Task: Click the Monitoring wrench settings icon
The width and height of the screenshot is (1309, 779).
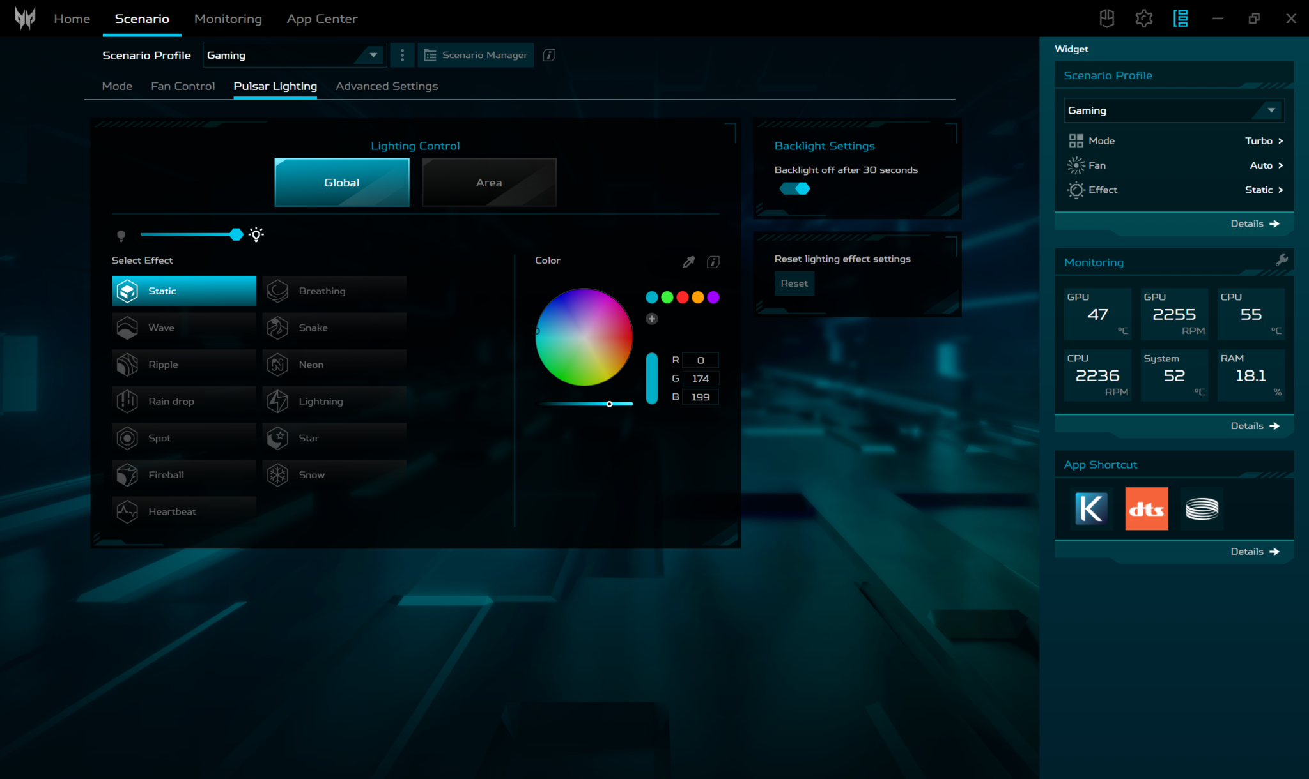Action: [1282, 260]
